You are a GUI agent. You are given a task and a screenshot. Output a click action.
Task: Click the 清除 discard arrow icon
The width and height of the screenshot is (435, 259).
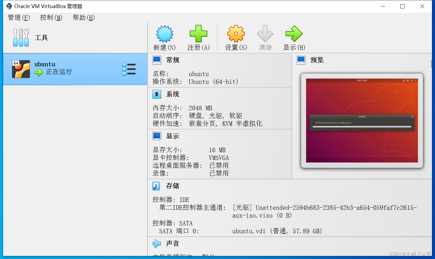tap(265, 34)
